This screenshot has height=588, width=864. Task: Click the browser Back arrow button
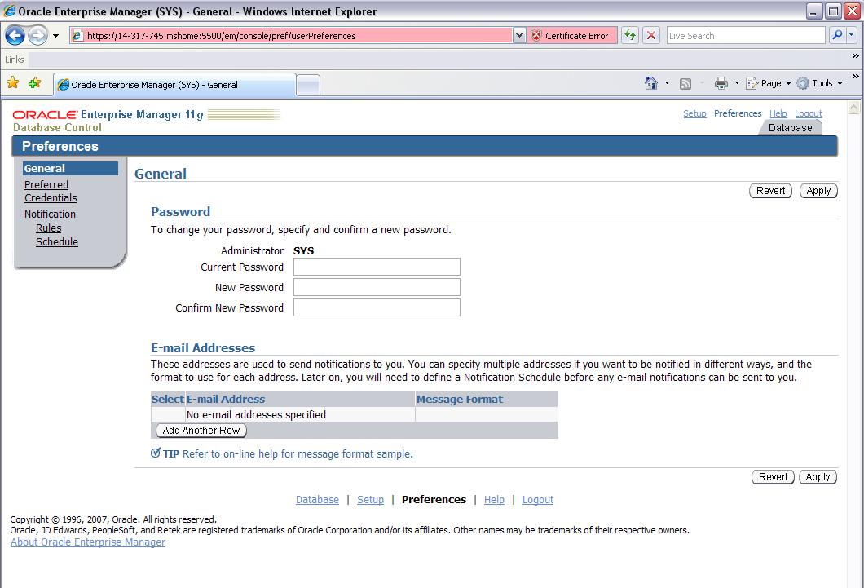point(15,36)
